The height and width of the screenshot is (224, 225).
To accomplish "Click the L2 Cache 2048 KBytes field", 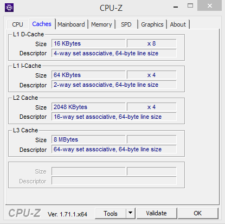I will click(x=88, y=107).
